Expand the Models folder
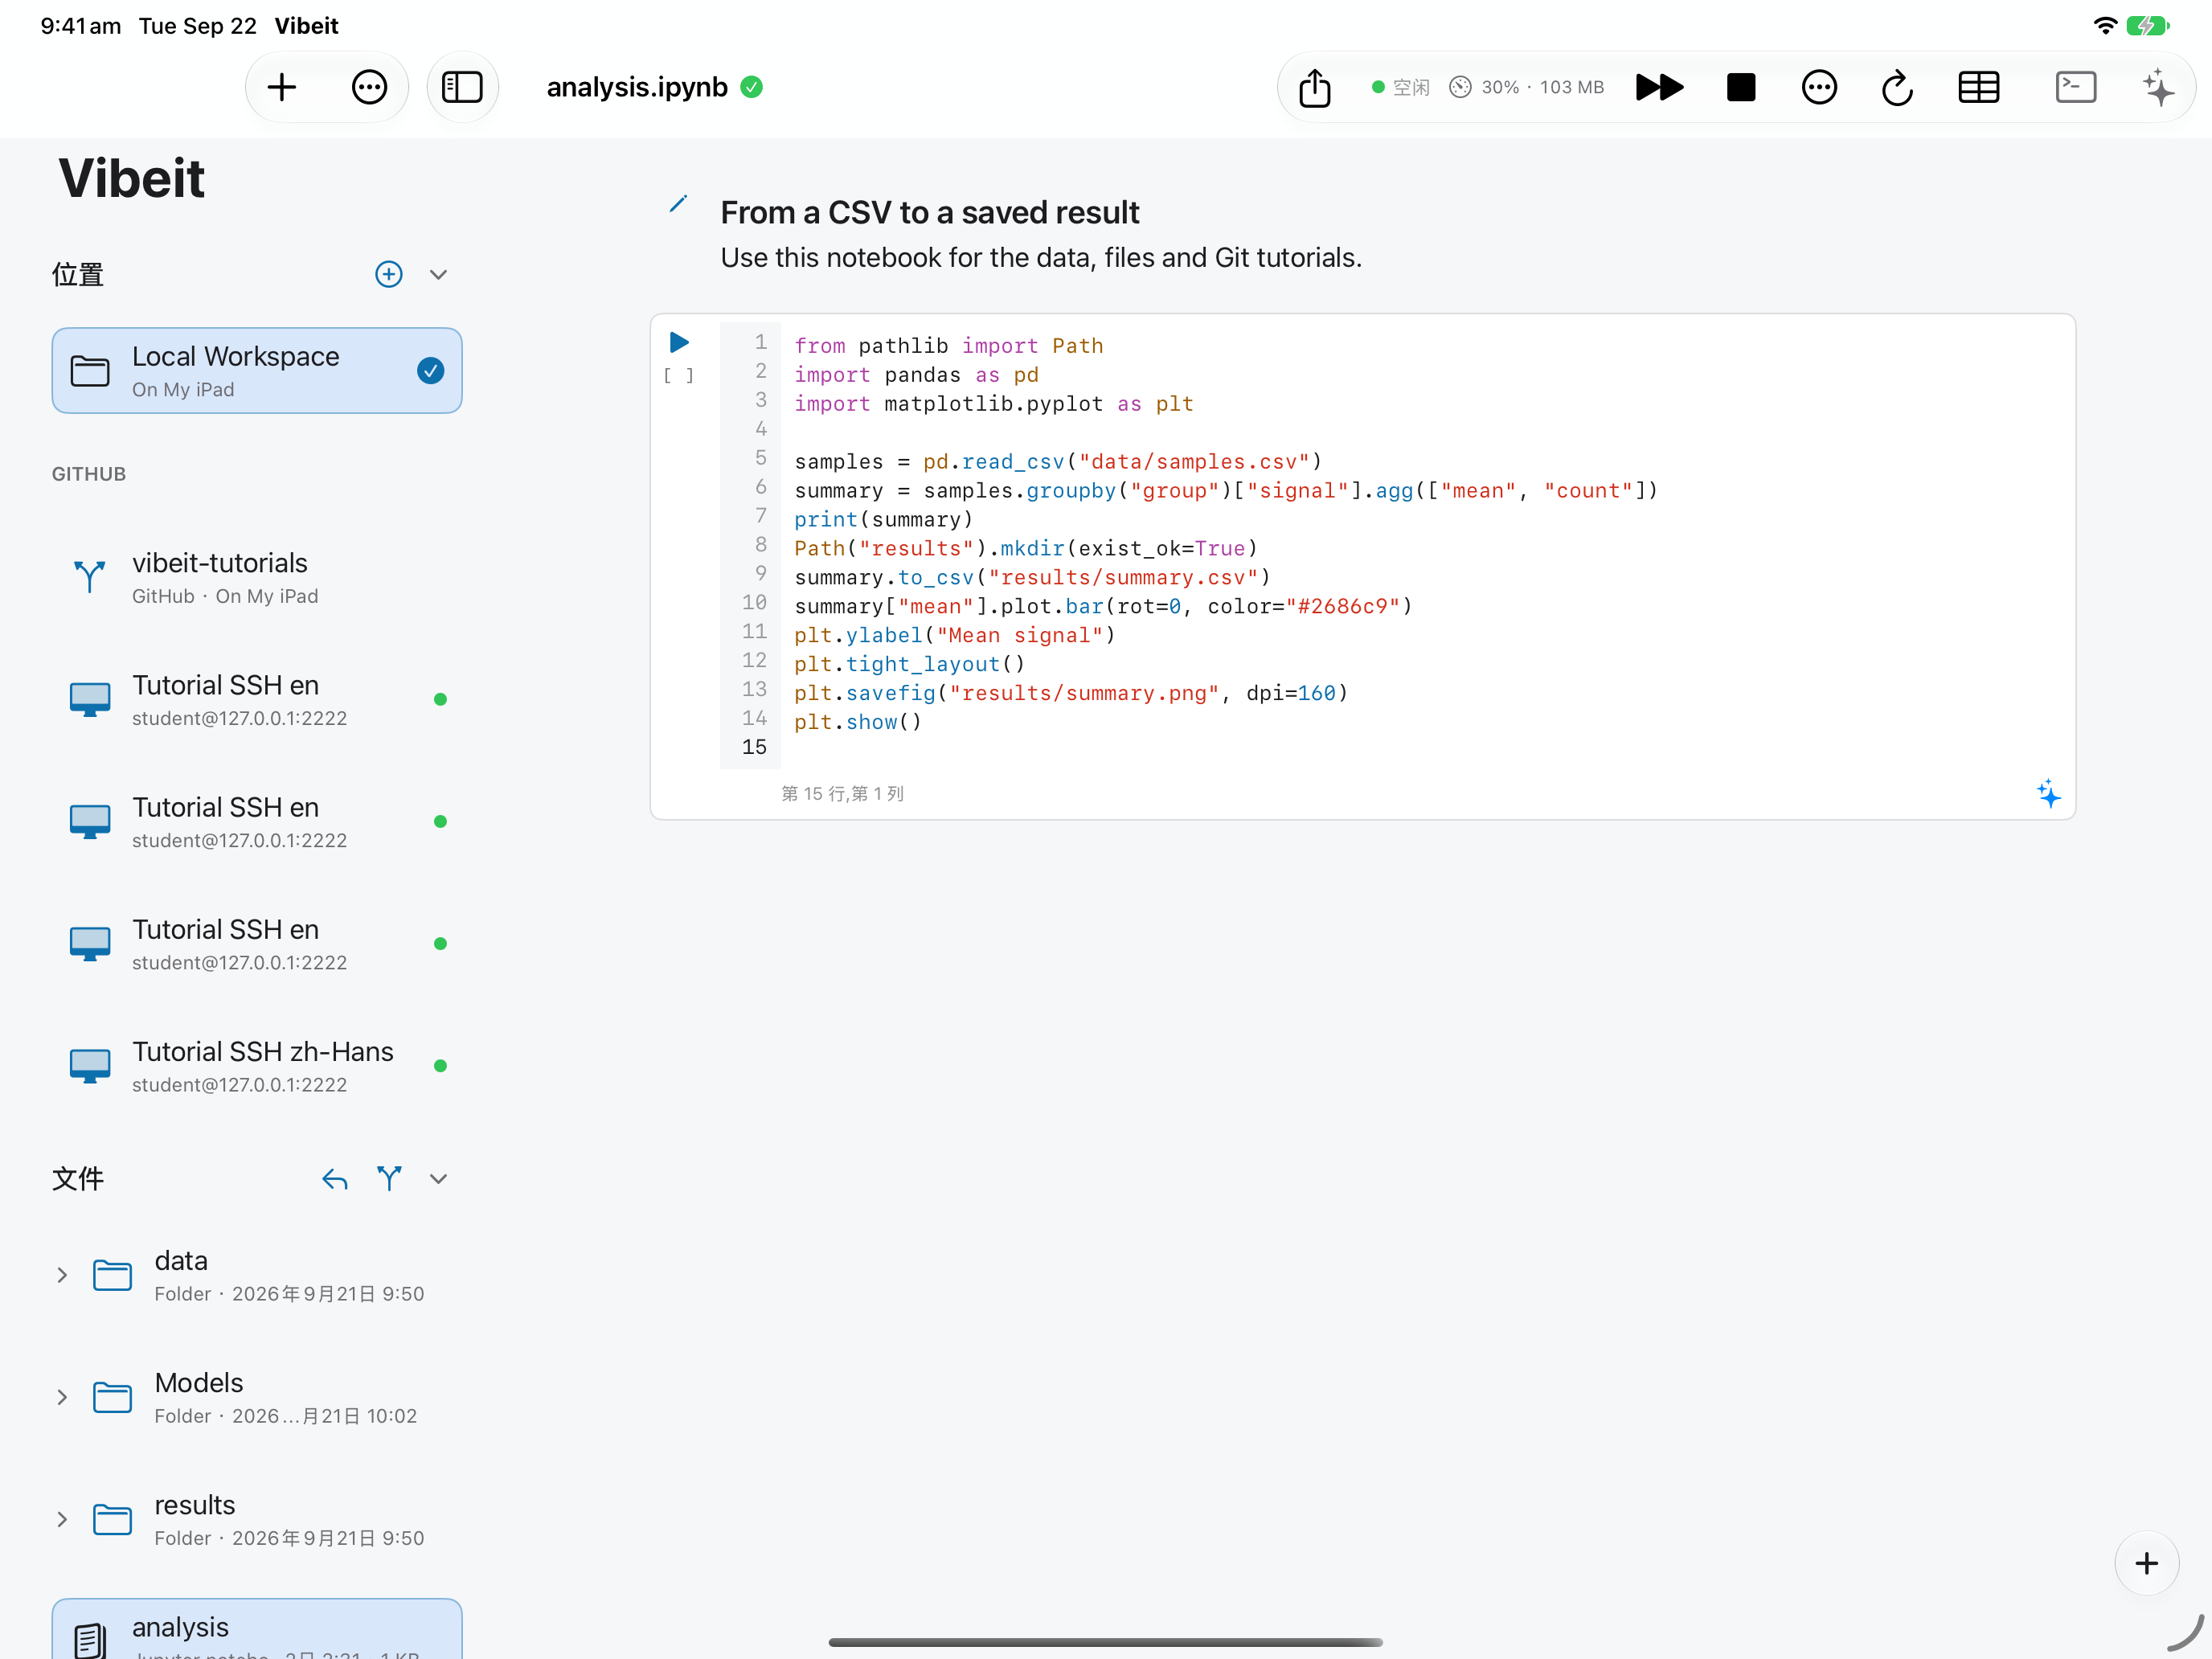The image size is (2212, 1659). pyautogui.click(x=62, y=1397)
